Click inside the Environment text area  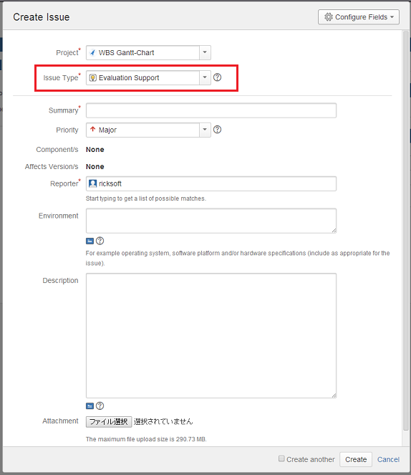pyautogui.click(x=211, y=221)
